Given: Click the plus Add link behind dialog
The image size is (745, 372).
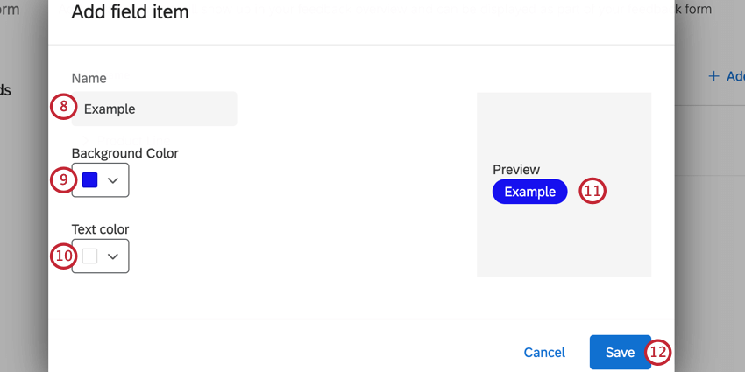Looking at the screenshot, I should click(x=726, y=77).
